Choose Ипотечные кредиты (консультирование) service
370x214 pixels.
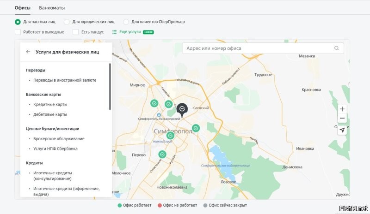pos(53,176)
